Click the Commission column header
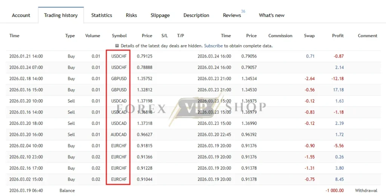This screenshot has height=196, width=386. (280, 36)
